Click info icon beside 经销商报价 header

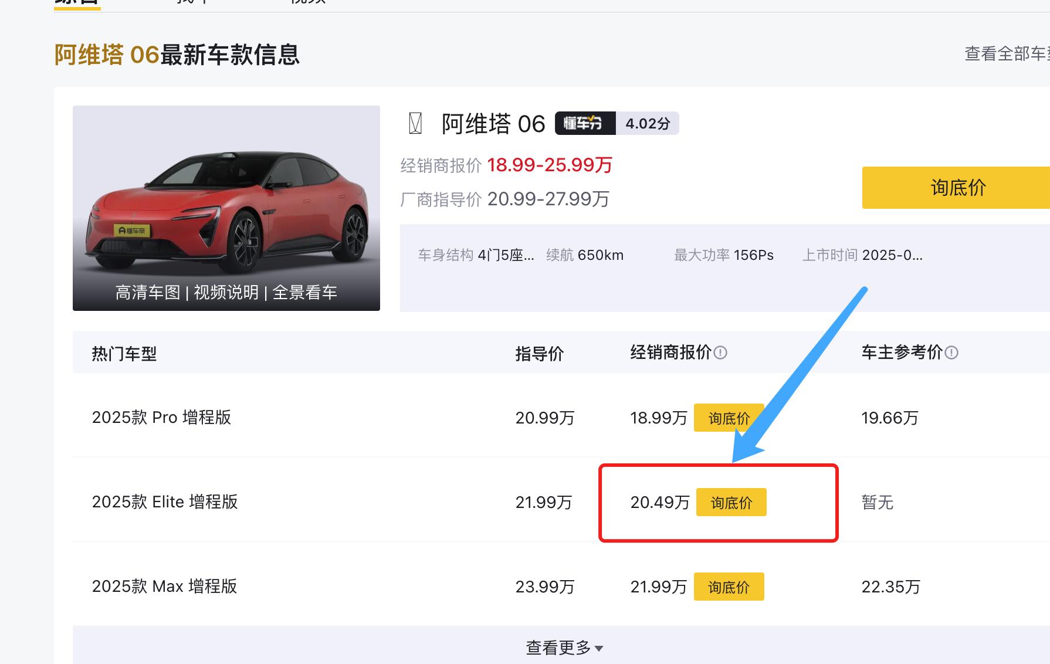click(x=720, y=353)
